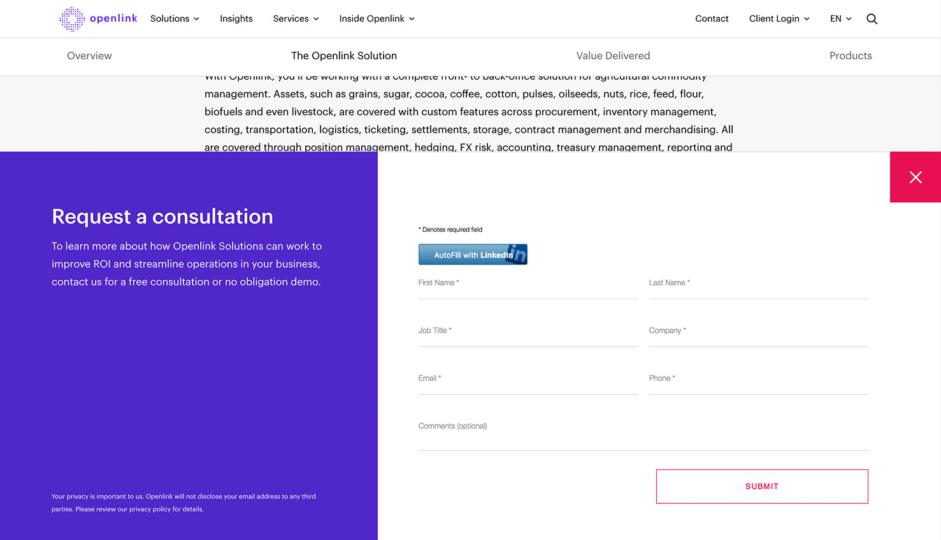Image resolution: width=941 pixels, height=540 pixels.
Task: Expand the Services dropdown menu
Action: pyautogui.click(x=296, y=18)
